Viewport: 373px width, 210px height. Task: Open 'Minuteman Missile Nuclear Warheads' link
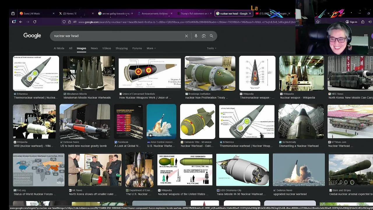(87, 98)
